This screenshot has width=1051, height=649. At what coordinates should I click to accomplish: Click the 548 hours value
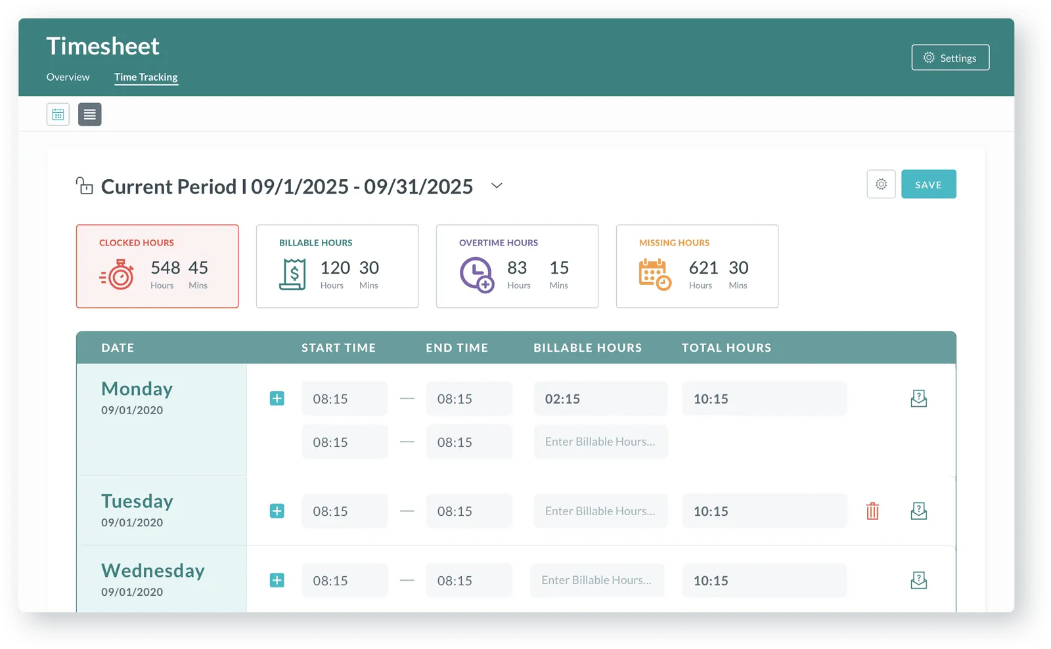pos(165,268)
